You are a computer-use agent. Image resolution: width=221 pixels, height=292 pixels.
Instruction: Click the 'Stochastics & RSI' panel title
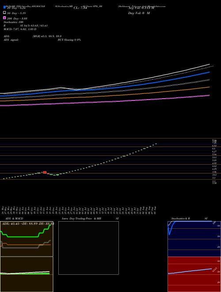click(x=189, y=219)
